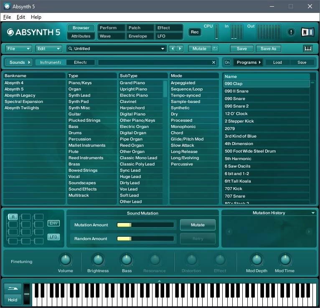Click the Save As button
Image resolution: width=320 pixels, height=308 pixels.
pos(268,48)
